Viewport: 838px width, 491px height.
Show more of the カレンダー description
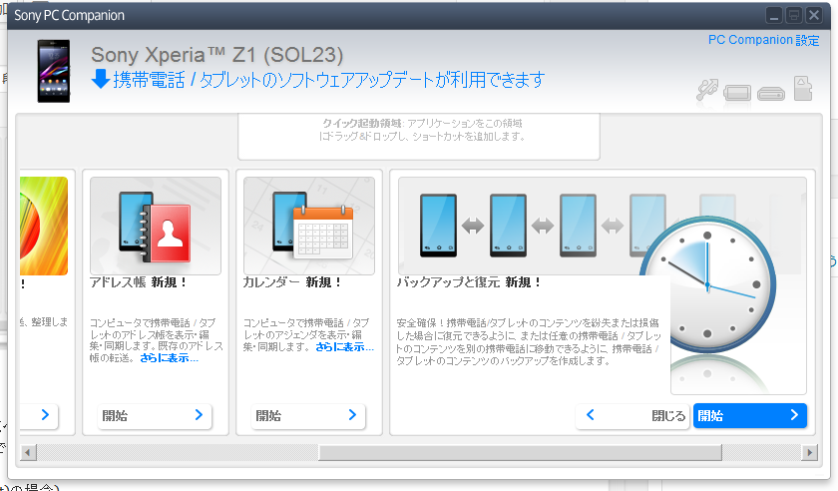pyautogui.click(x=344, y=347)
